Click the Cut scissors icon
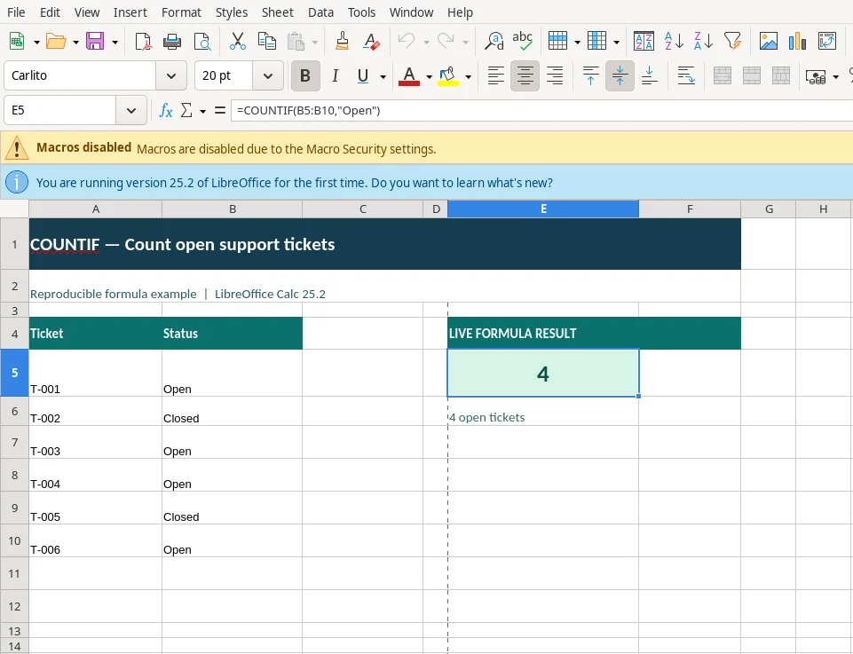 (238, 42)
